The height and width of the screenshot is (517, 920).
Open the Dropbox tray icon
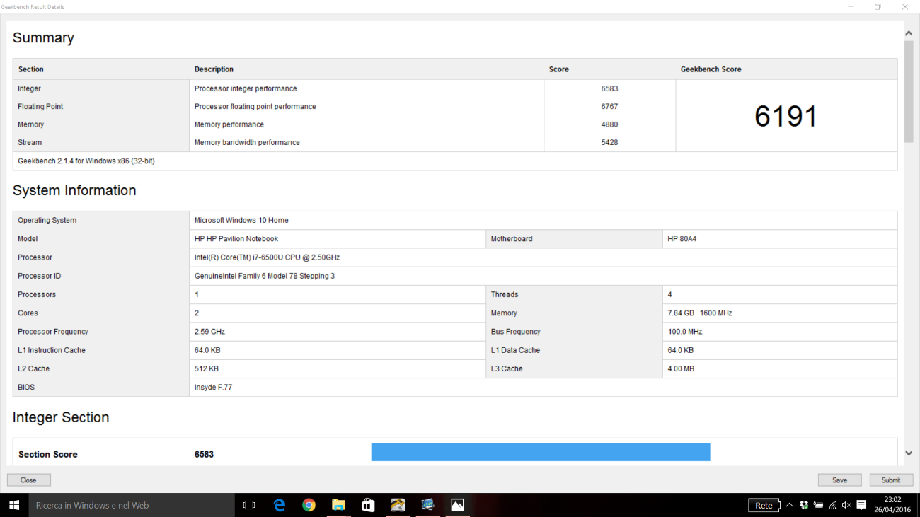(804, 505)
